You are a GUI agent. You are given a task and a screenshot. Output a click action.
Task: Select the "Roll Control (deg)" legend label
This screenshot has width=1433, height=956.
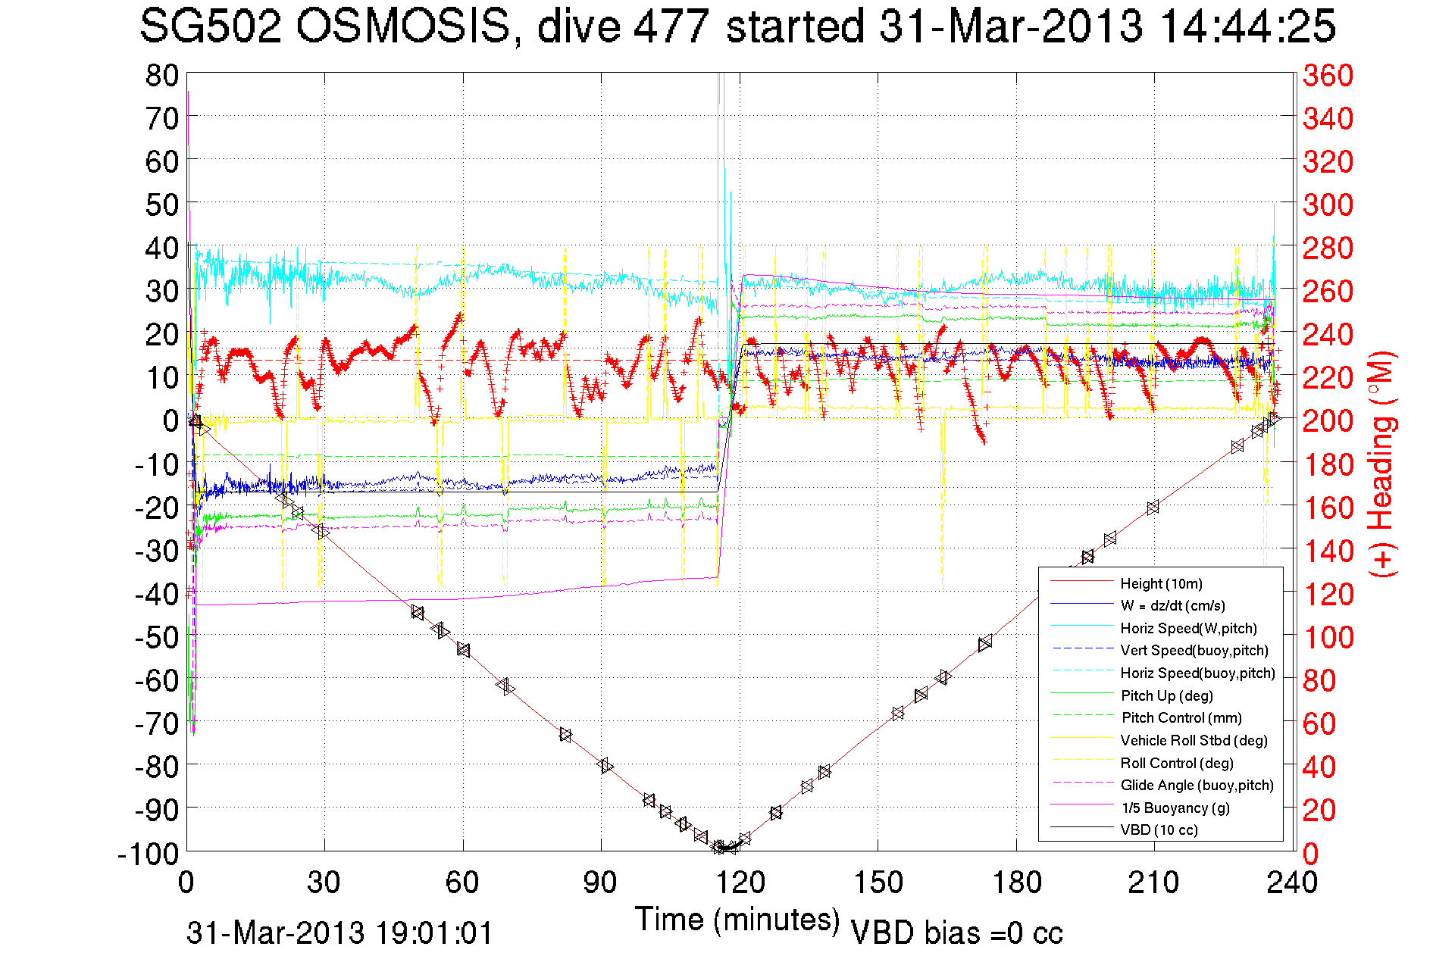click(1177, 763)
